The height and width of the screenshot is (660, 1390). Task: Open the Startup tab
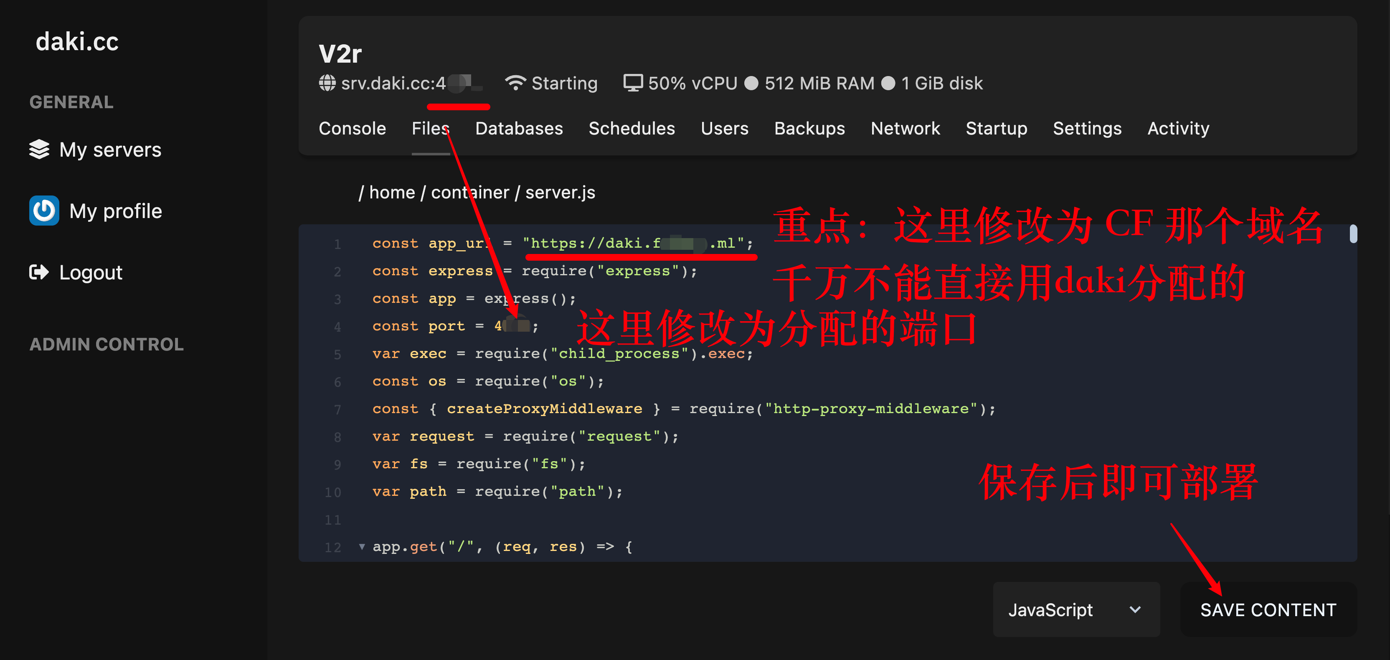point(997,128)
